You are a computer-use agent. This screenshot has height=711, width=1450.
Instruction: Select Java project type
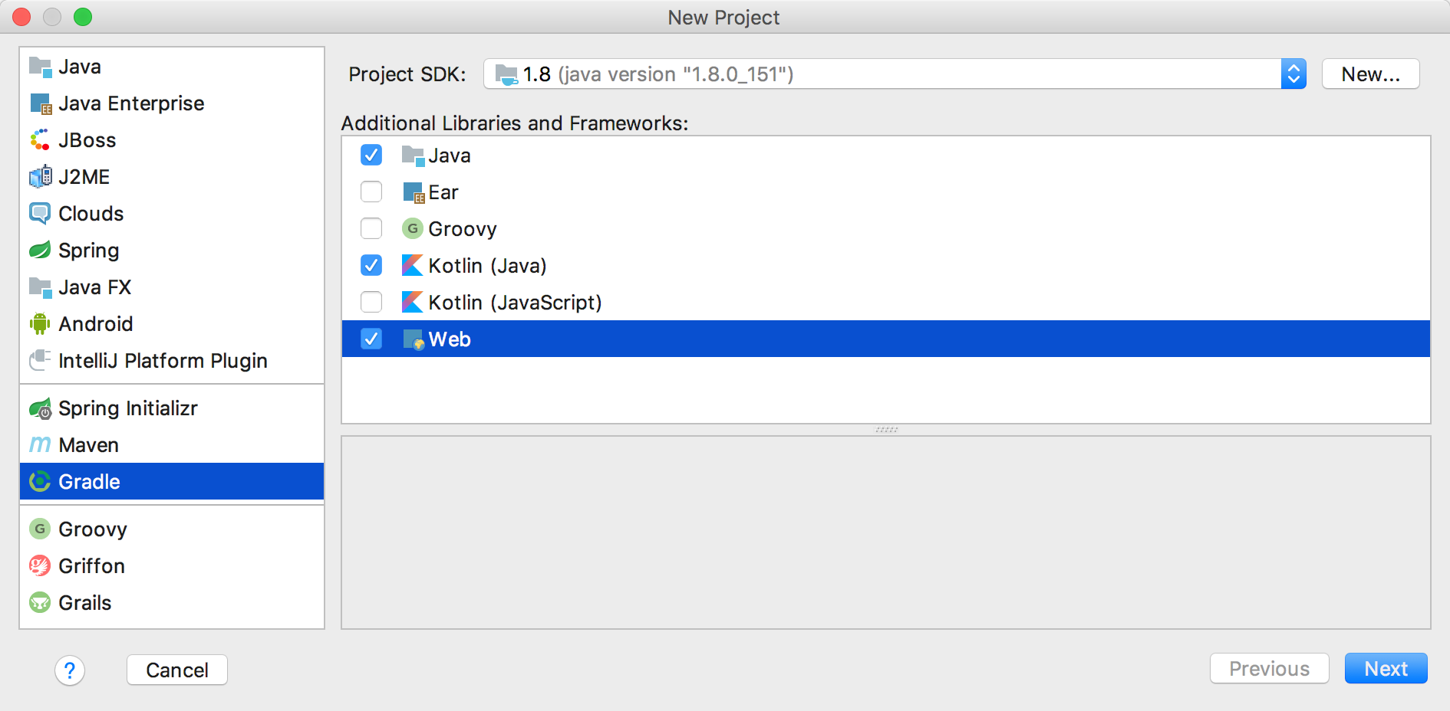[172, 67]
